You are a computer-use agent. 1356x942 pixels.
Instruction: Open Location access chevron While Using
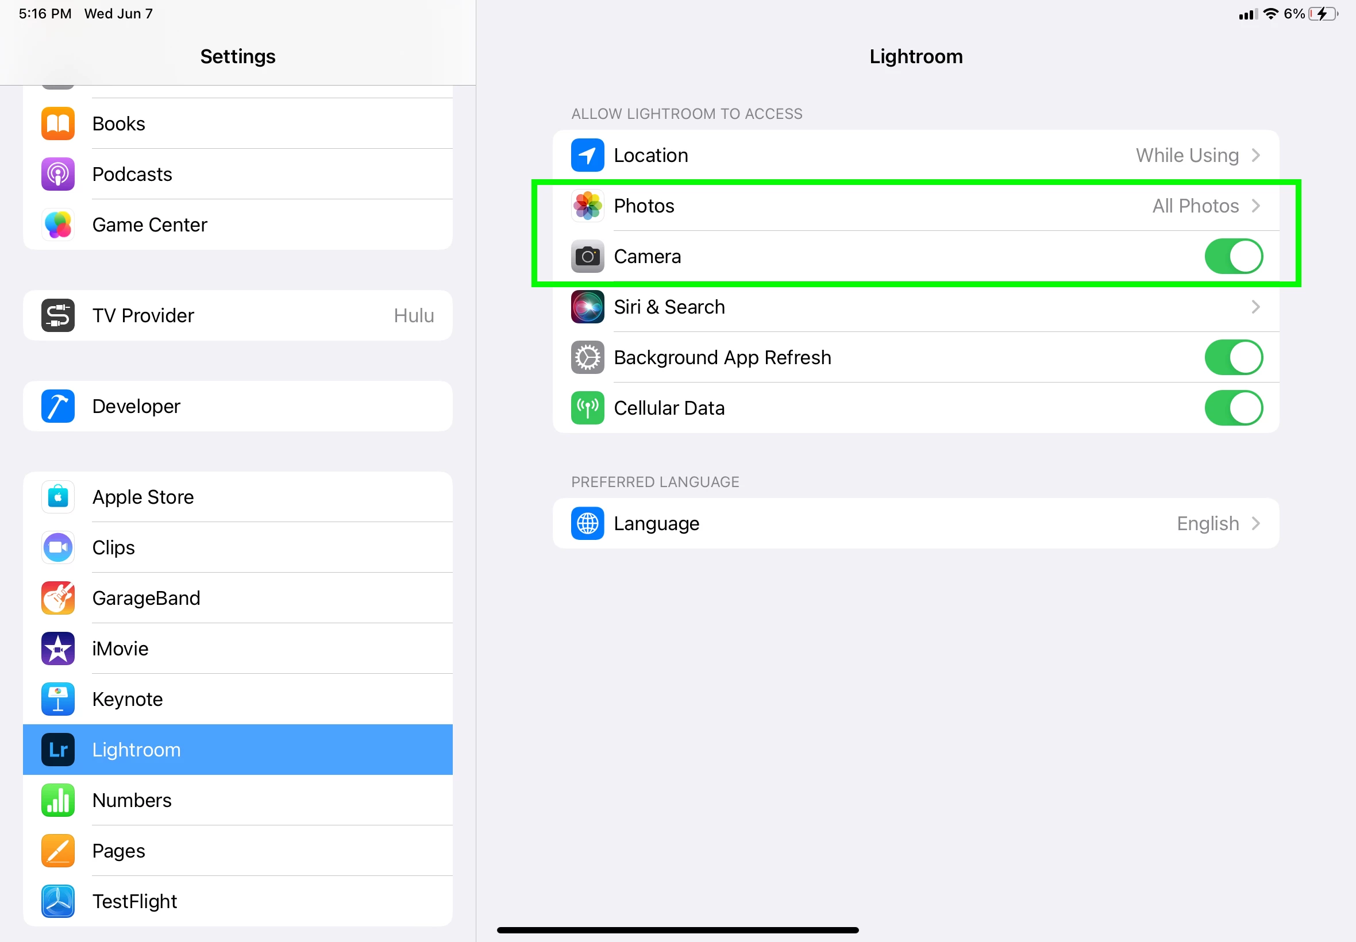tap(1255, 155)
